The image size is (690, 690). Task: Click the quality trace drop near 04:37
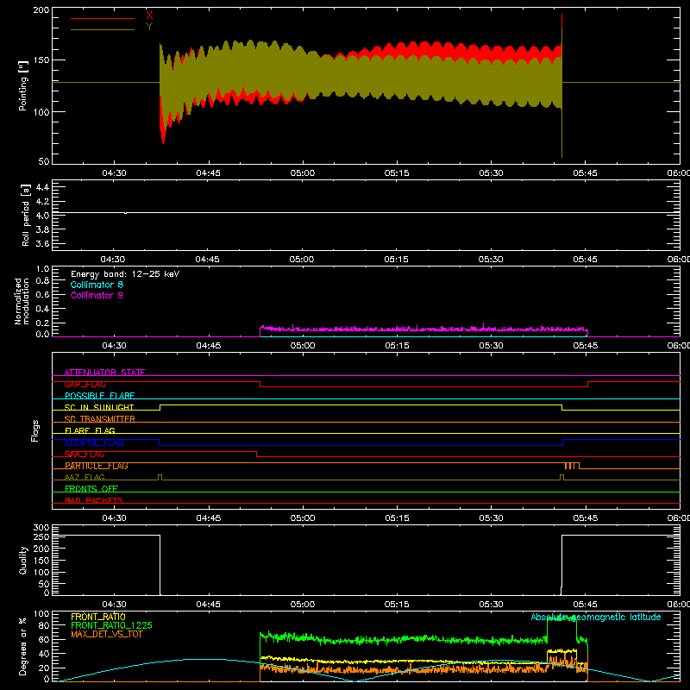[x=160, y=565]
